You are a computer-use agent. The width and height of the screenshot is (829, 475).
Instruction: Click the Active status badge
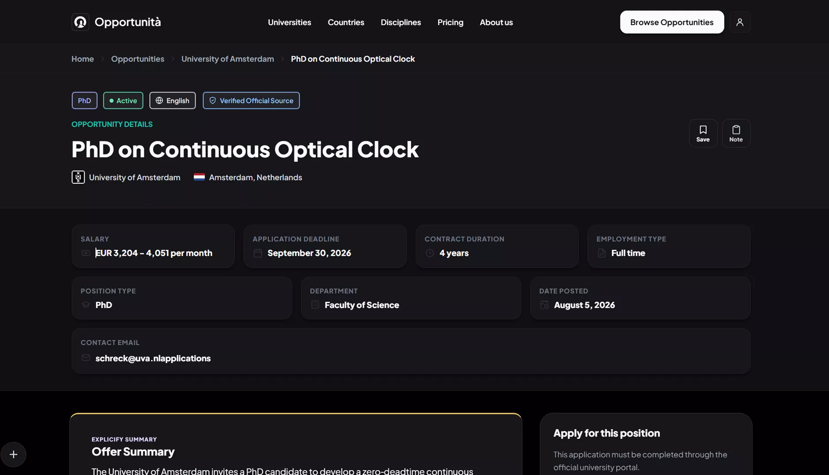click(123, 100)
